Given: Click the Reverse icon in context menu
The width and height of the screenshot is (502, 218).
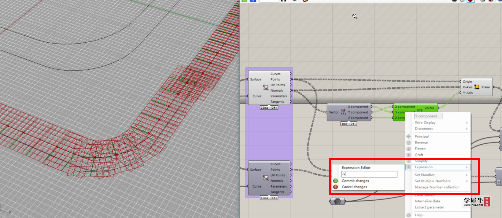Looking at the screenshot, I should [x=408, y=142].
